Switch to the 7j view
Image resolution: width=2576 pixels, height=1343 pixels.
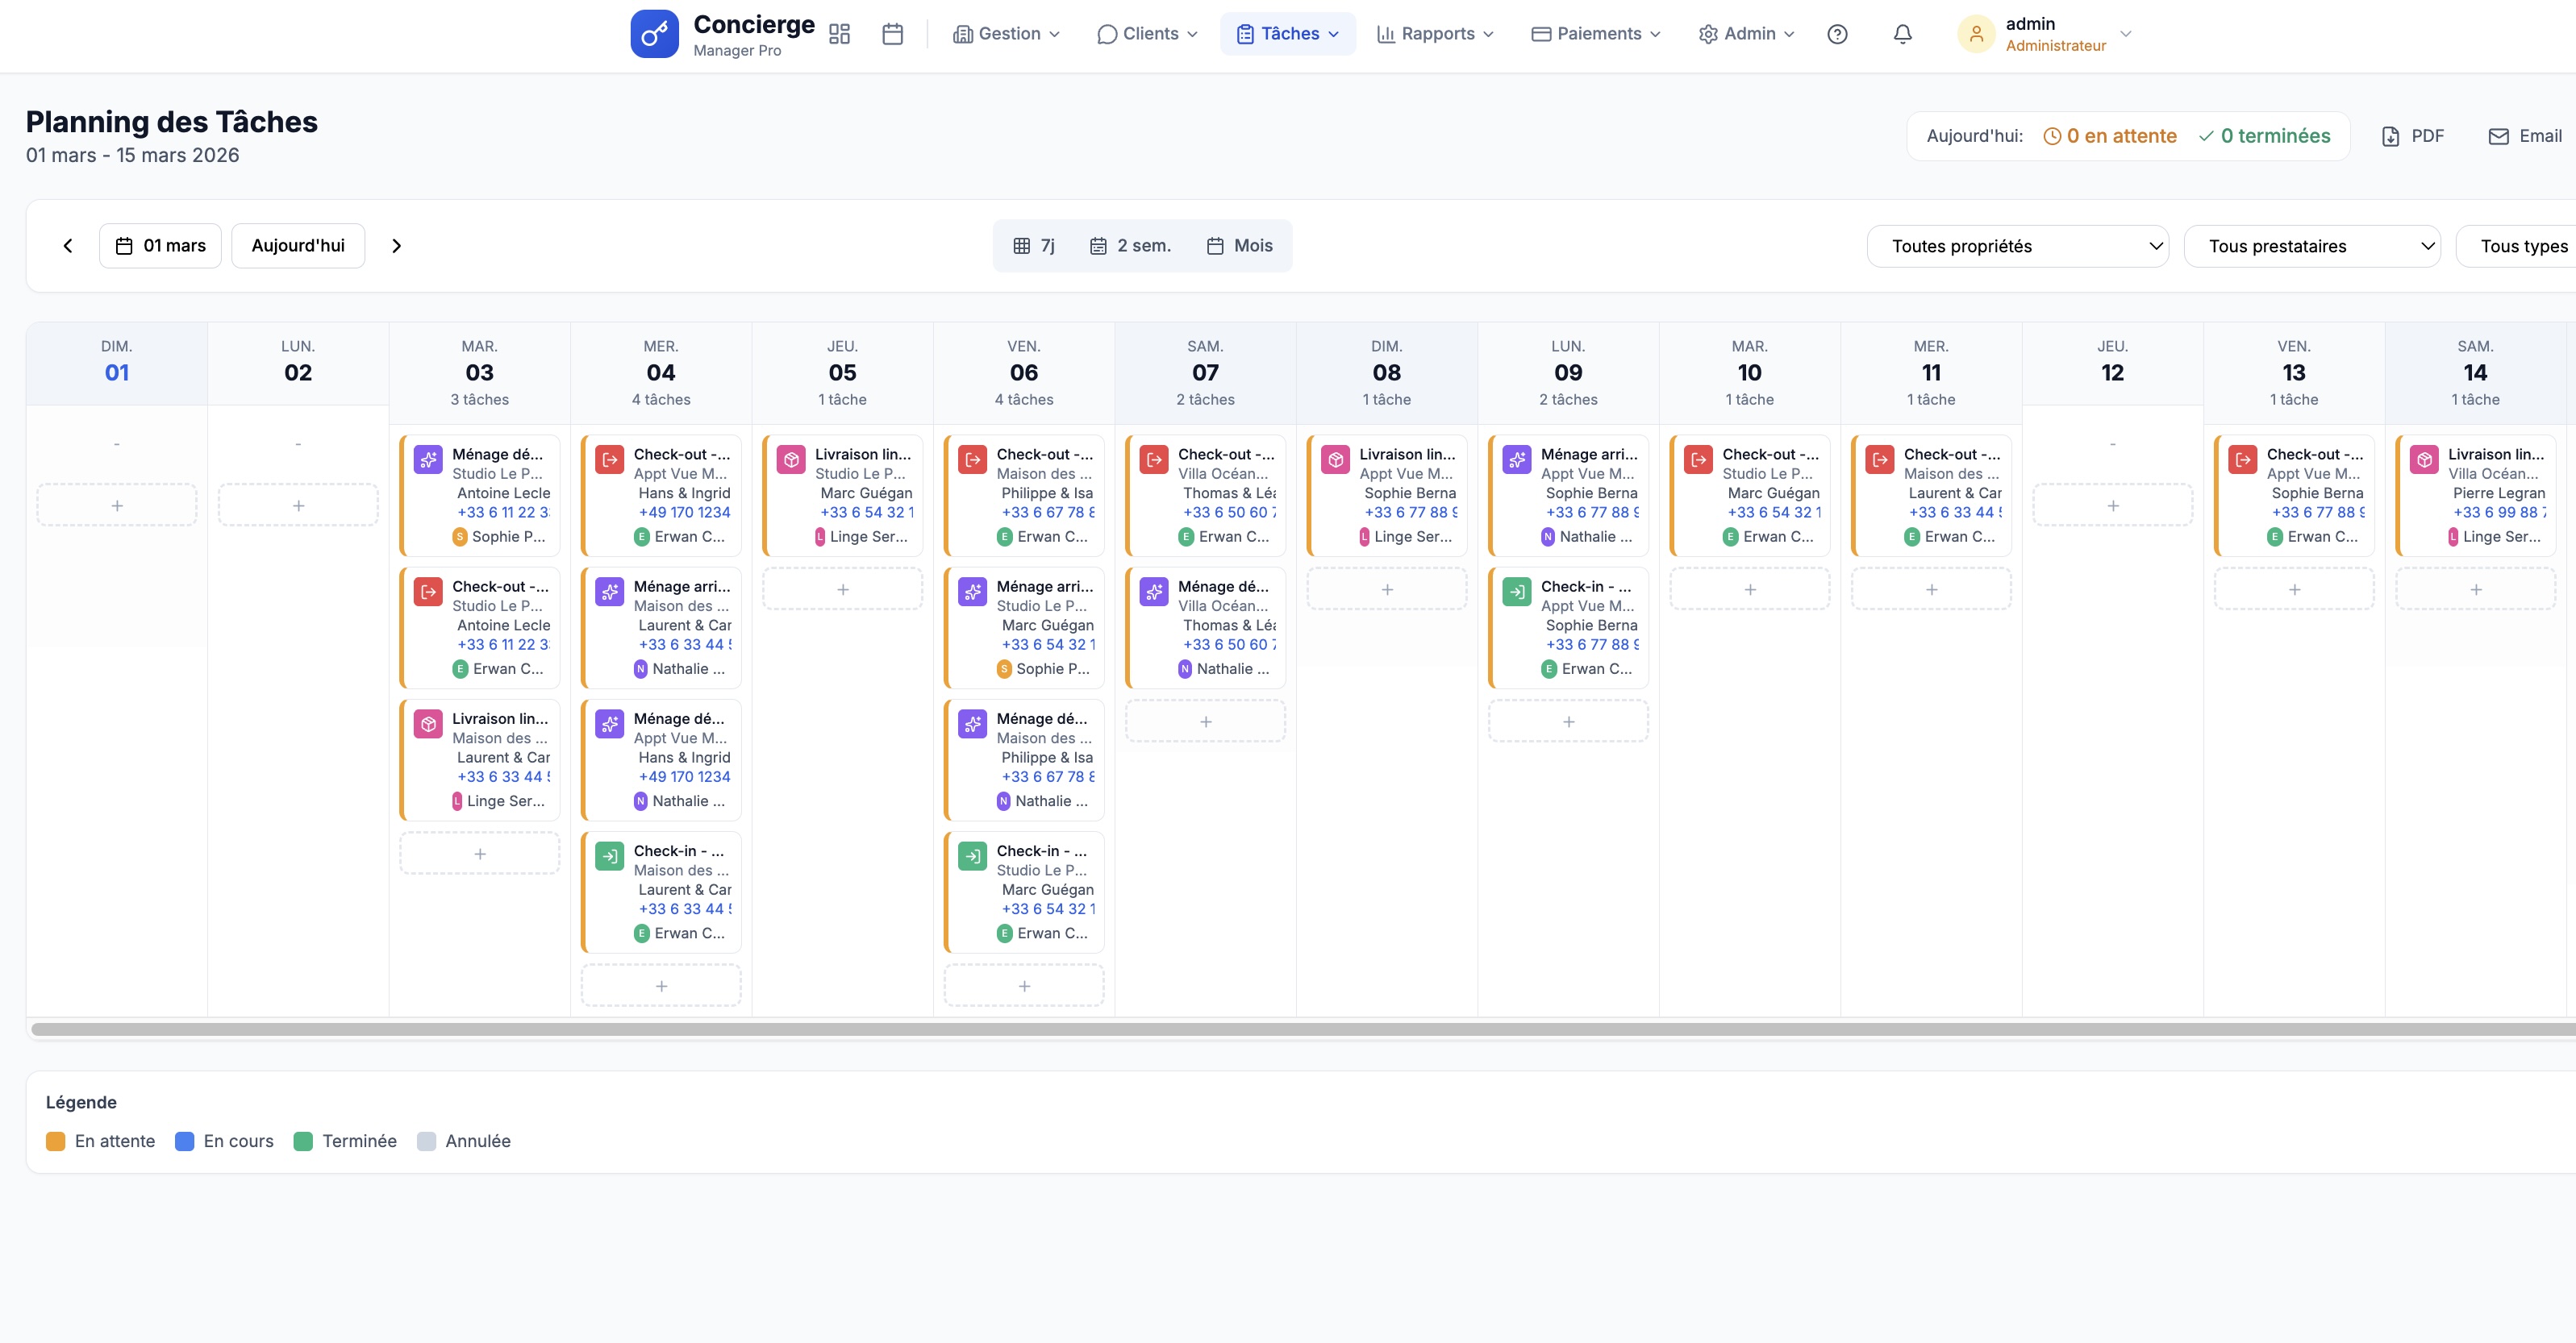tap(1035, 245)
